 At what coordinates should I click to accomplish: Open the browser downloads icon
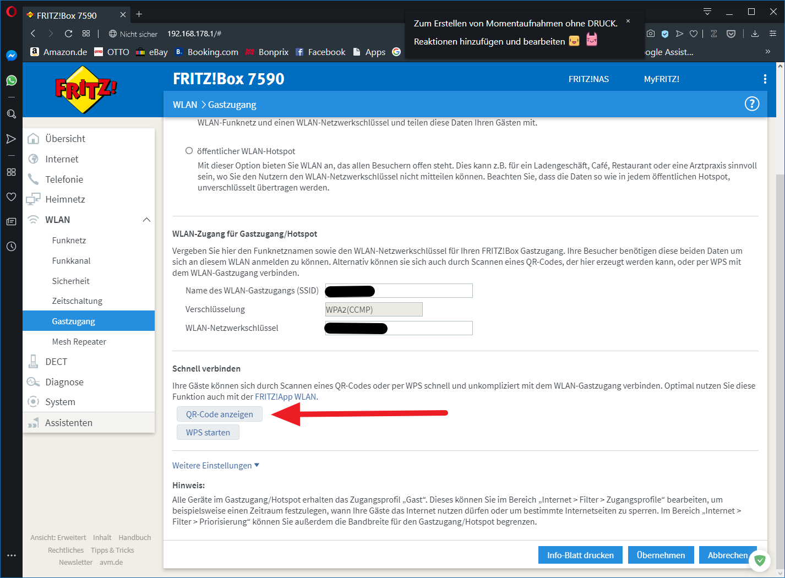[755, 34]
